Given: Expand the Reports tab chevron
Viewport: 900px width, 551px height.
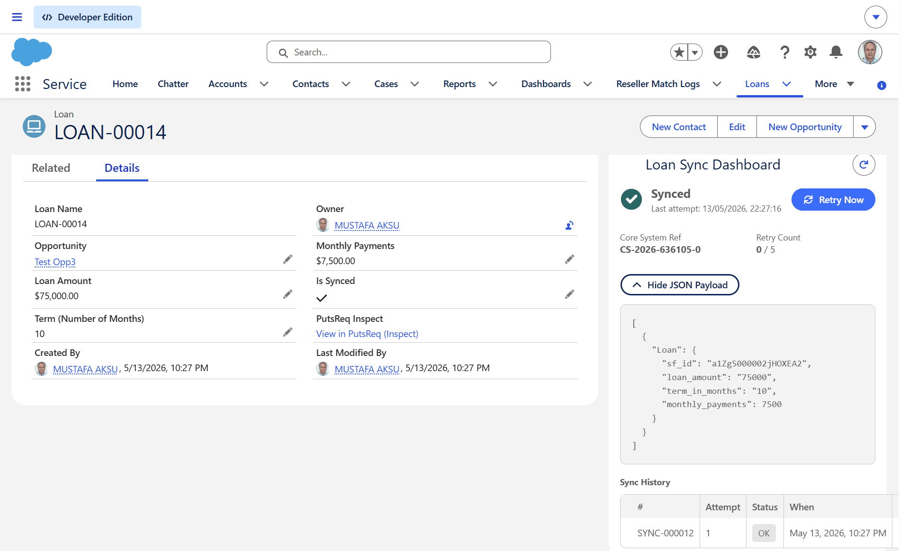Looking at the screenshot, I should click(x=493, y=84).
